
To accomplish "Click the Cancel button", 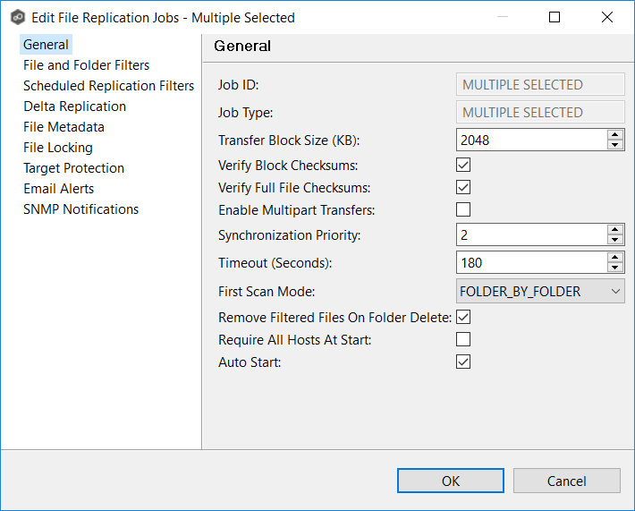I will pos(566,481).
